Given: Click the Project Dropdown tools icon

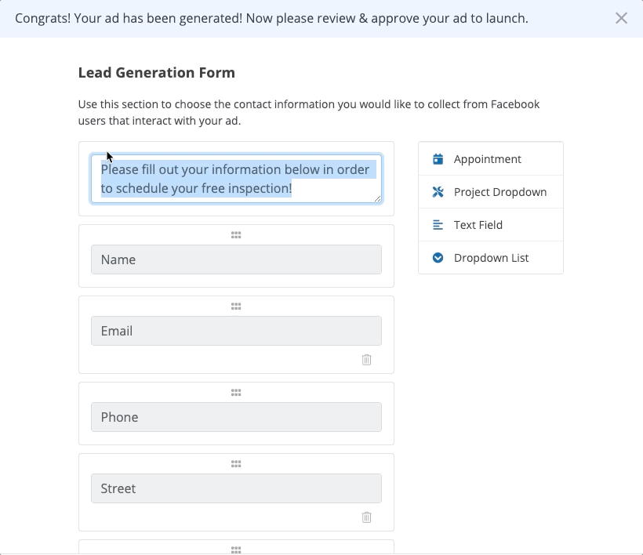Looking at the screenshot, I should pos(438,192).
